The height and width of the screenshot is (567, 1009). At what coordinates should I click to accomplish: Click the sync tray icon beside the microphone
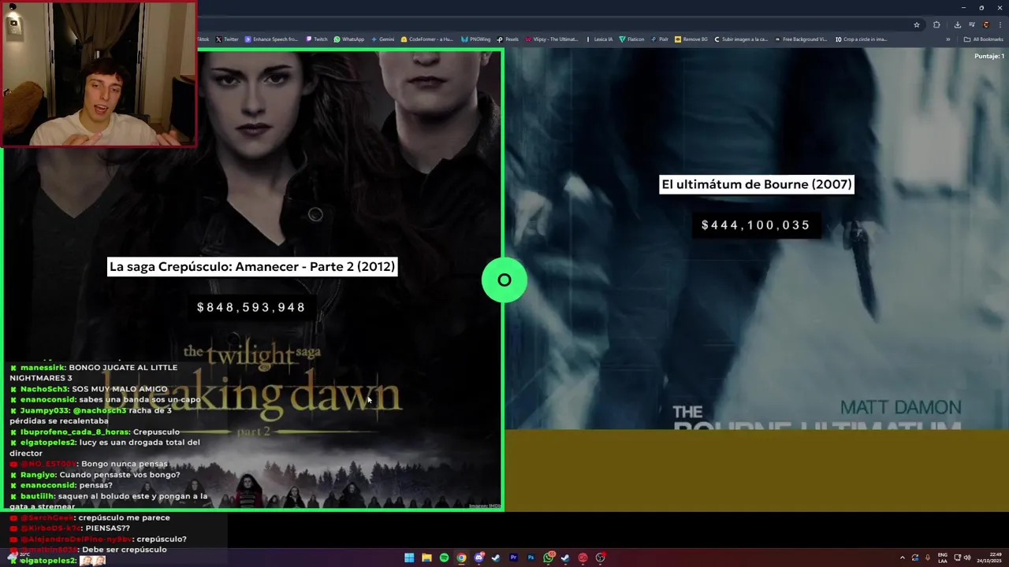pyautogui.click(x=915, y=558)
